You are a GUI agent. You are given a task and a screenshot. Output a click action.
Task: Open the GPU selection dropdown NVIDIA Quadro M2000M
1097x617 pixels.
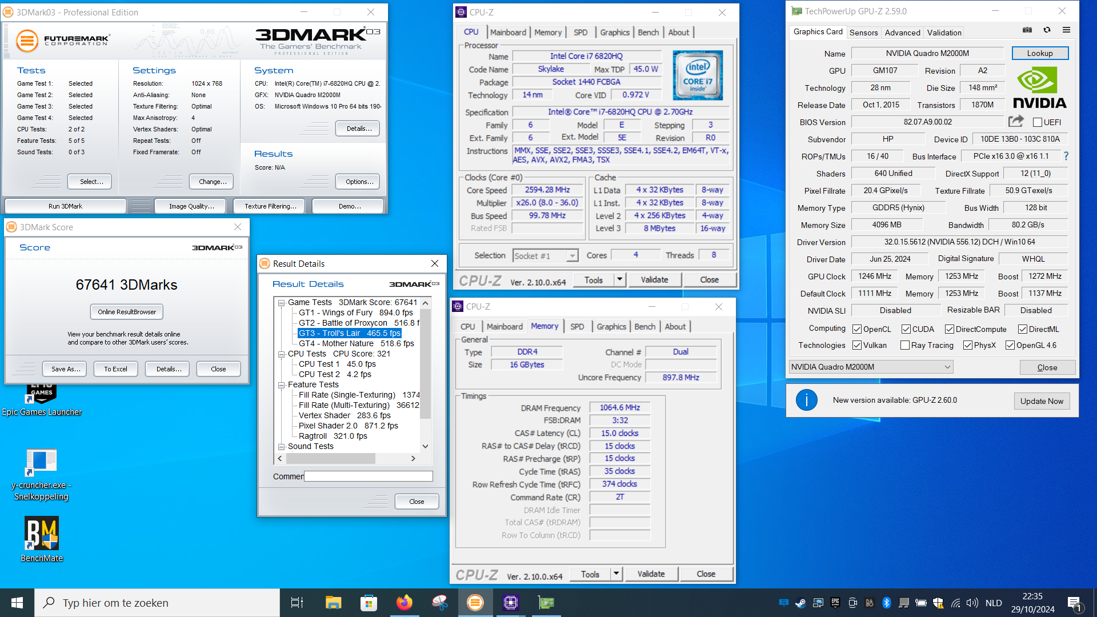[x=871, y=367]
